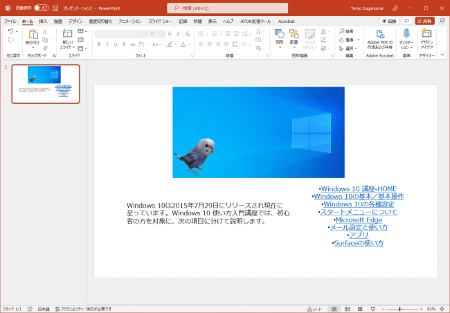Add a new slide with the 新しいスライド icon

click(x=67, y=33)
